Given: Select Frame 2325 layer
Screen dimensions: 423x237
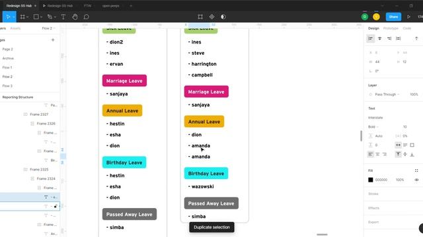Looking at the screenshot, I should point(39,170).
